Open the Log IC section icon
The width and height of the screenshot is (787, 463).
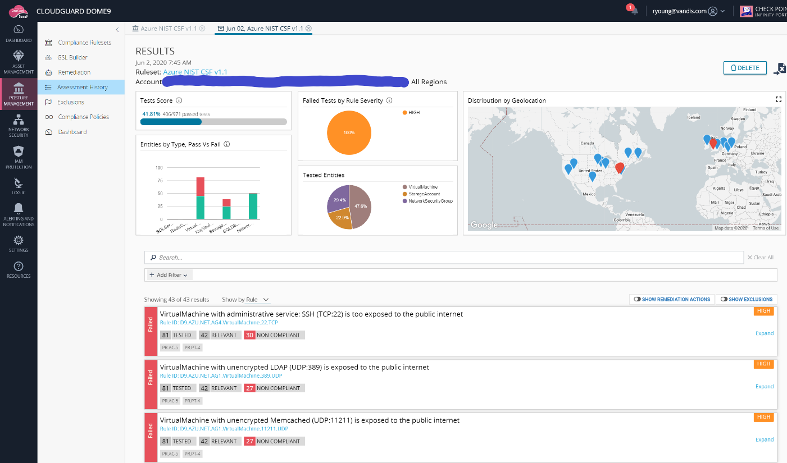19,182
